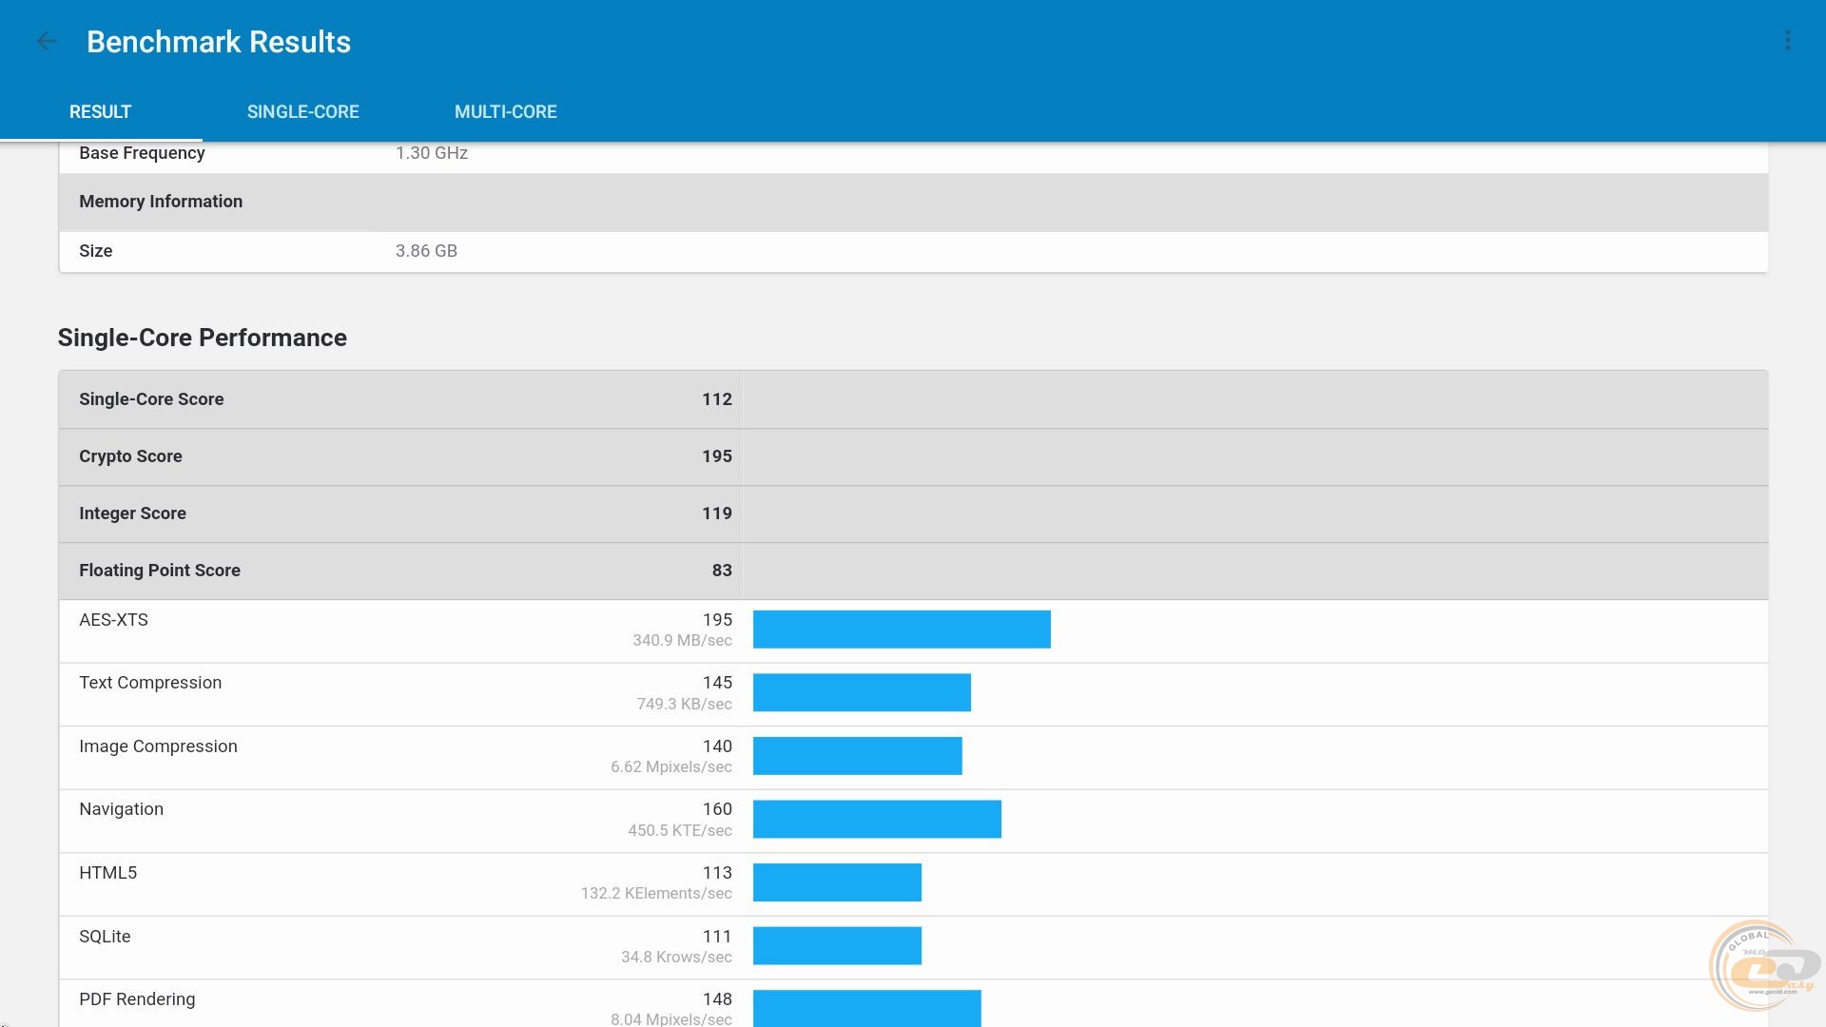Click the Navigation benchmark bar

click(x=876, y=819)
